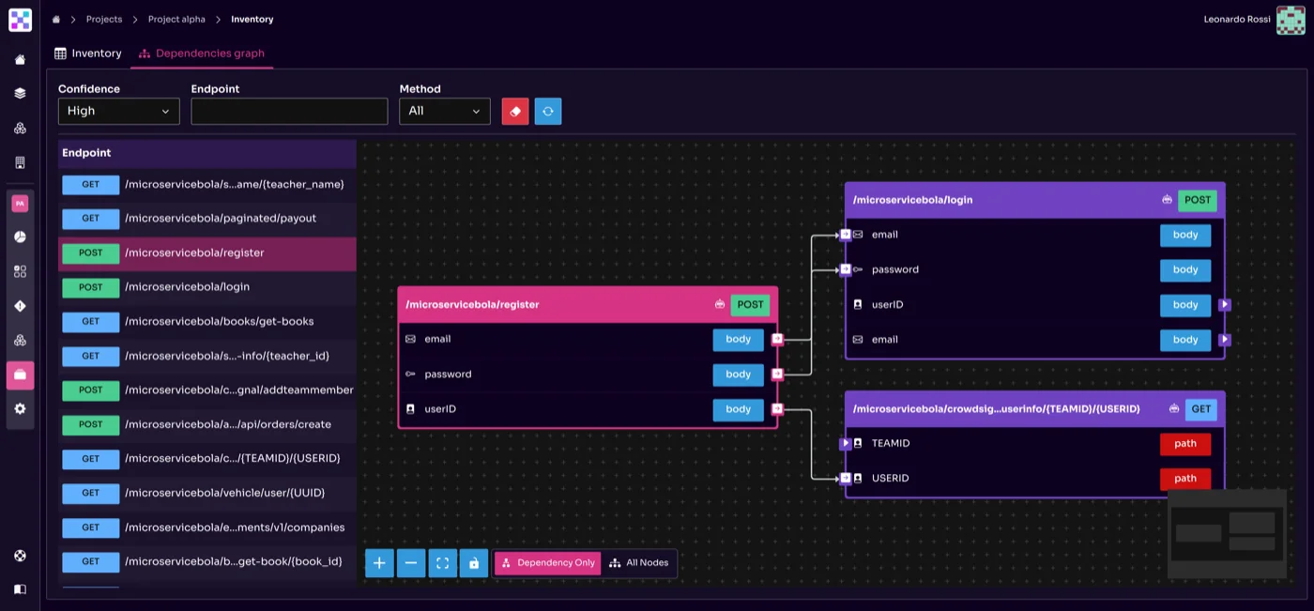Click the Projects breadcrumb link

103,19
